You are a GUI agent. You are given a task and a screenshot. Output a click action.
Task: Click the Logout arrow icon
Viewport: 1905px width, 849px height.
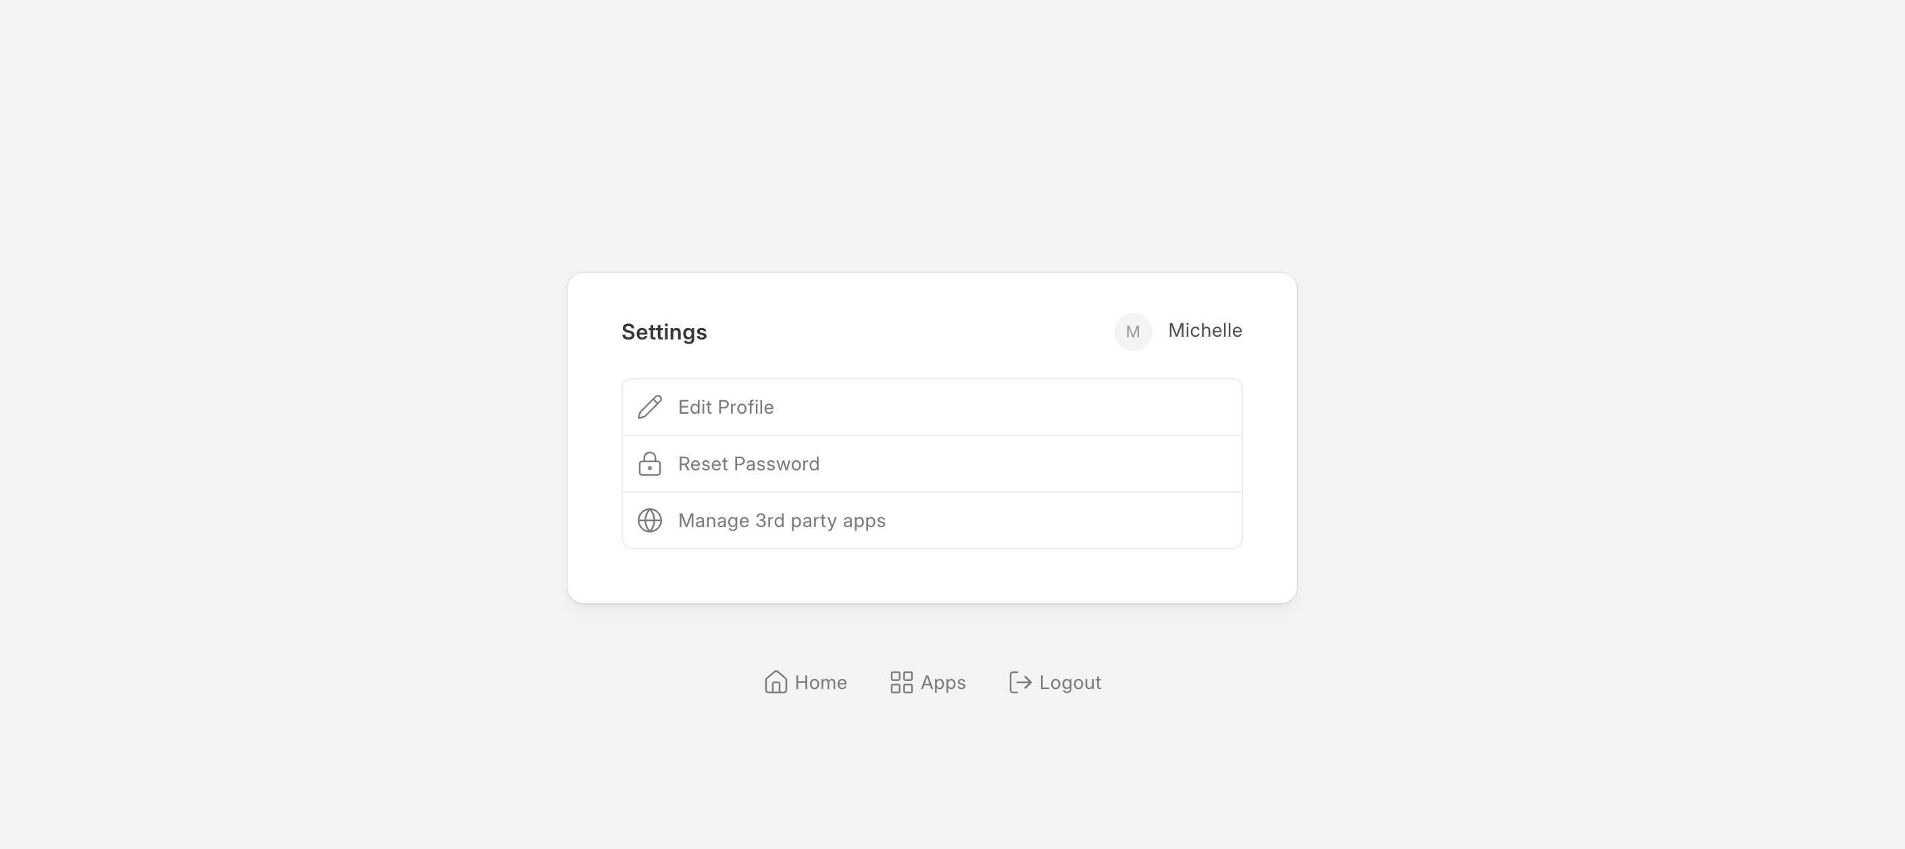click(1020, 682)
